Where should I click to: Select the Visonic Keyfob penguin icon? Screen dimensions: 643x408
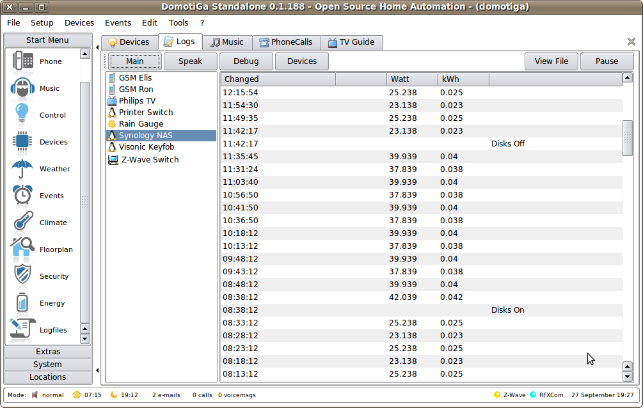point(112,147)
